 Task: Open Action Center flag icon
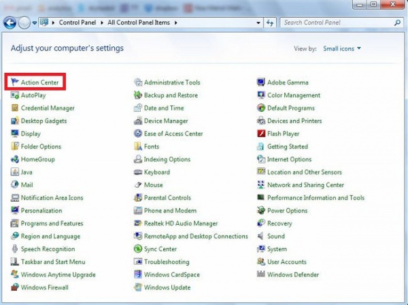(x=14, y=82)
